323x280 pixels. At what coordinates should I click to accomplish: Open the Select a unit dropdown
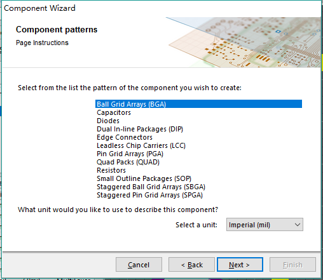(265, 225)
